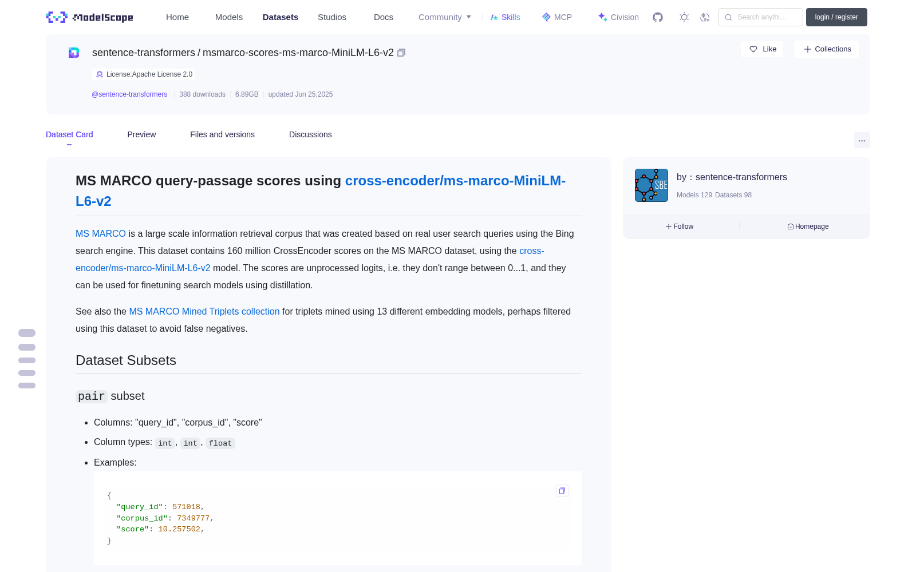Open the GitHub icon link

(658, 17)
